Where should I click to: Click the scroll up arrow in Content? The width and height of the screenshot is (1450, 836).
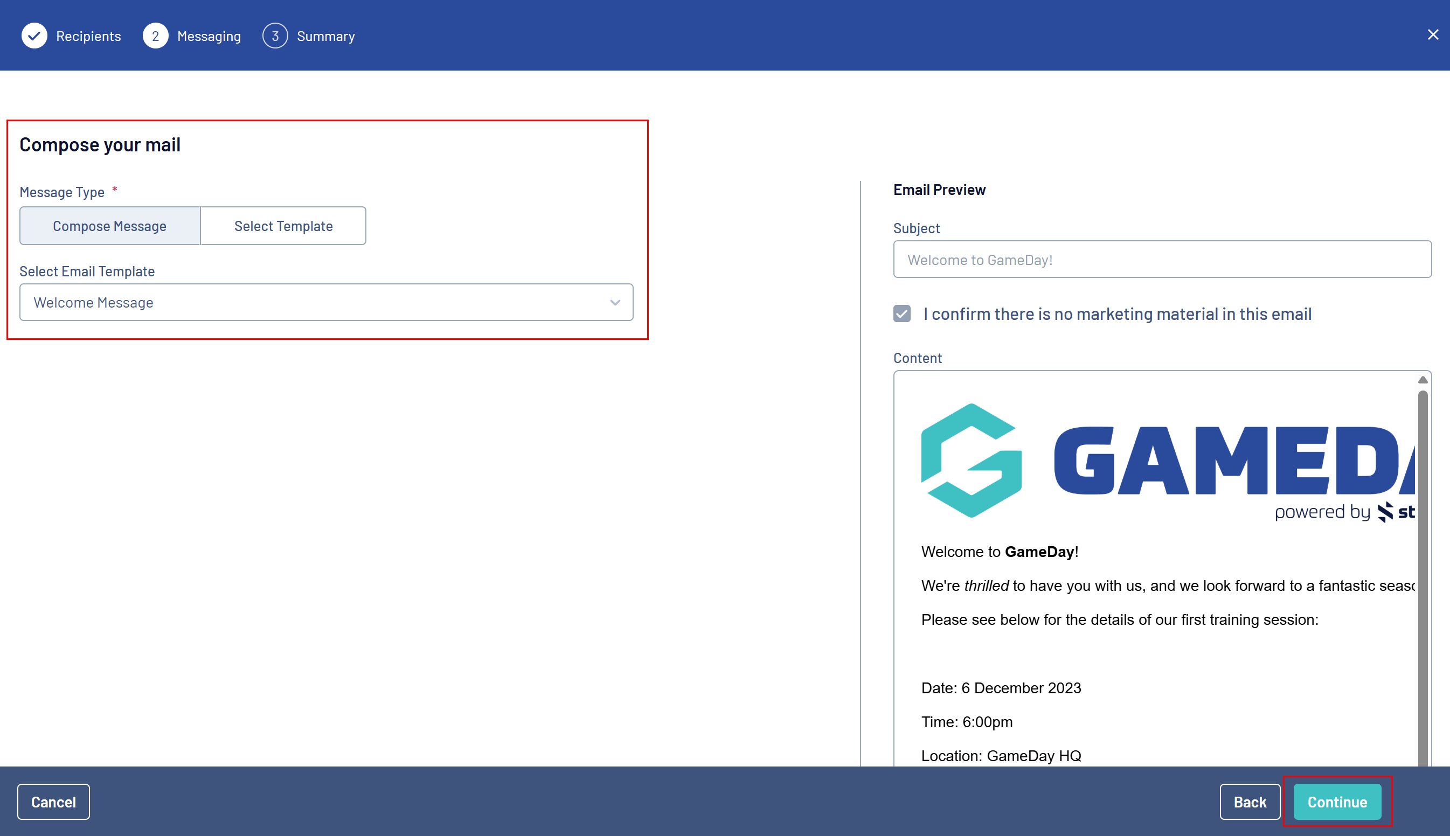(1423, 380)
